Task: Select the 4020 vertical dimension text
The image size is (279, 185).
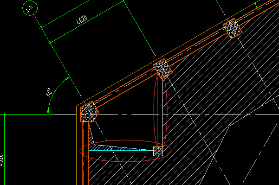Action: coord(1,160)
